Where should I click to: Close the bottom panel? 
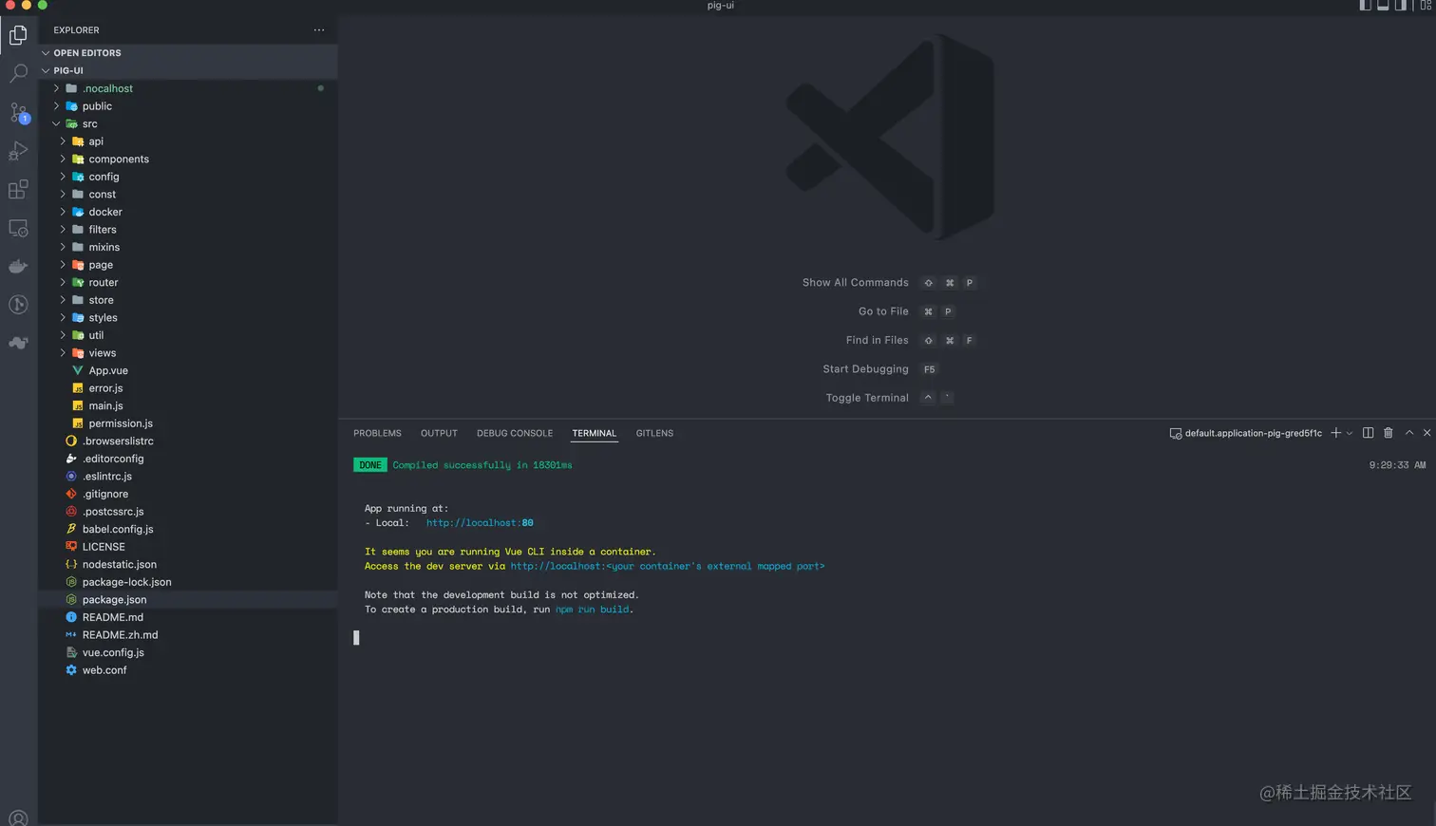(x=1427, y=433)
